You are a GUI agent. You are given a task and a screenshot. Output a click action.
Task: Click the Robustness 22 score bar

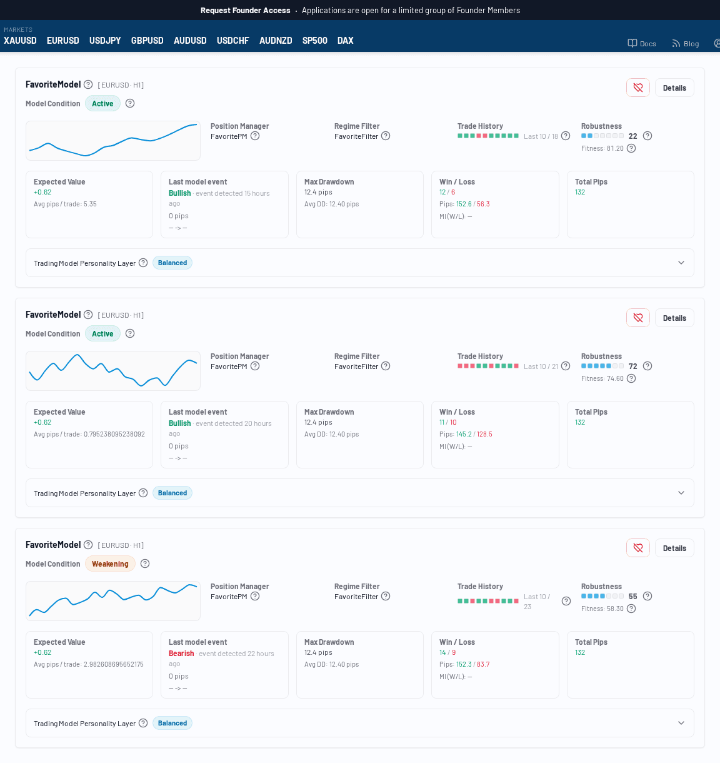tap(602, 136)
